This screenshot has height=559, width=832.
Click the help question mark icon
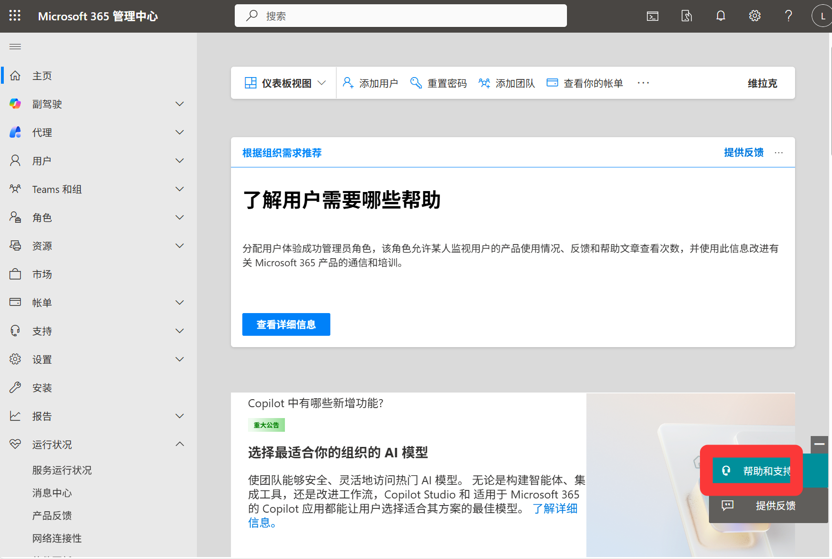pos(788,16)
